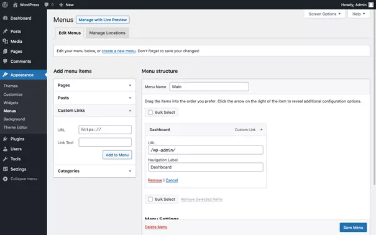Expand the Categories accordion section
This screenshot has width=376, height=235.
click(94, 171)
